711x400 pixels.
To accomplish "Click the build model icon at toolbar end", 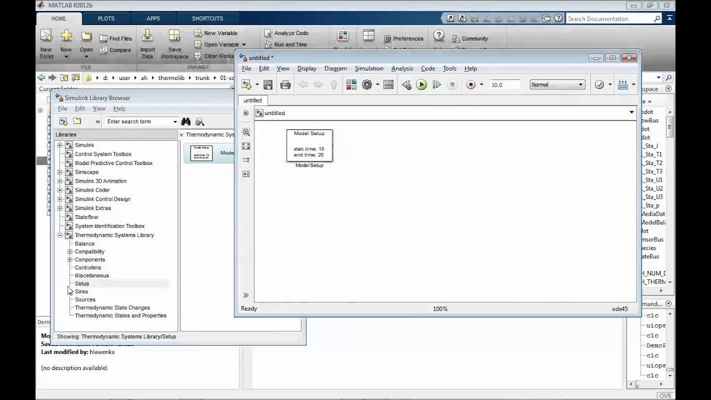I will click(623, 85).
